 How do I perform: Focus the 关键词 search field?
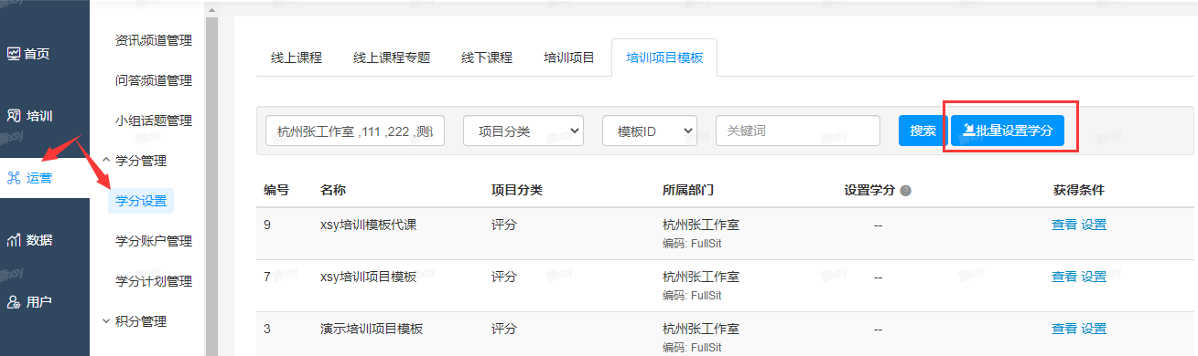(798, 131)
